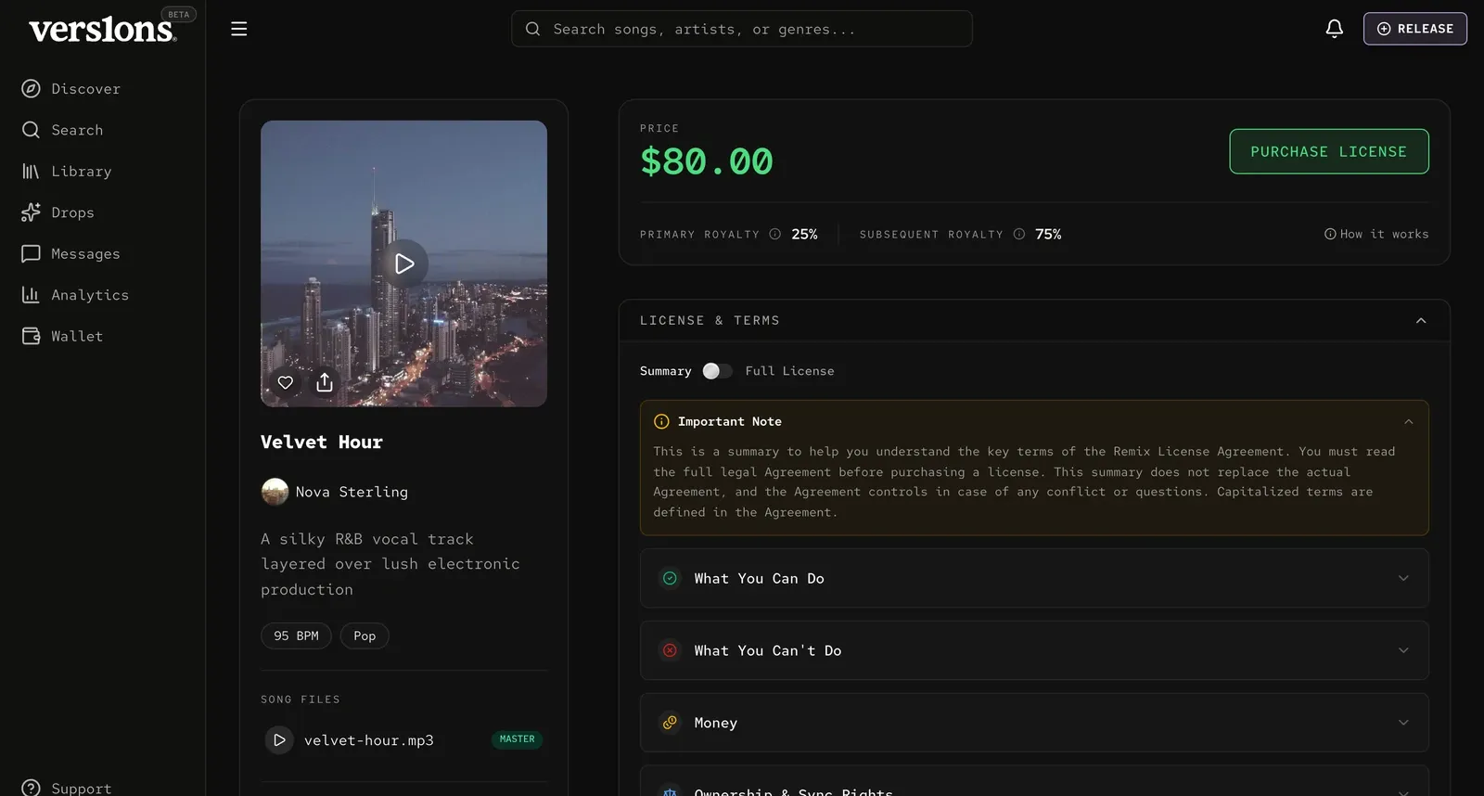The height and width of the screenshot is (796, 1484).
Task: Click Nova Sterling's avatar
Action: click(275, 492)
